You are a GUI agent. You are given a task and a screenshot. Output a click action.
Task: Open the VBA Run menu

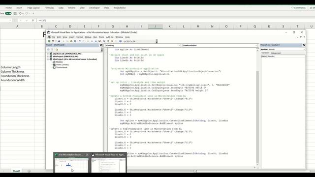pos(95,37)
